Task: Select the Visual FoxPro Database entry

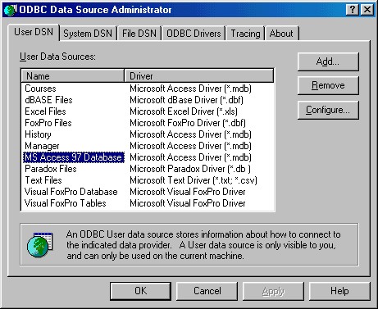Action: [x=71, y=192]
